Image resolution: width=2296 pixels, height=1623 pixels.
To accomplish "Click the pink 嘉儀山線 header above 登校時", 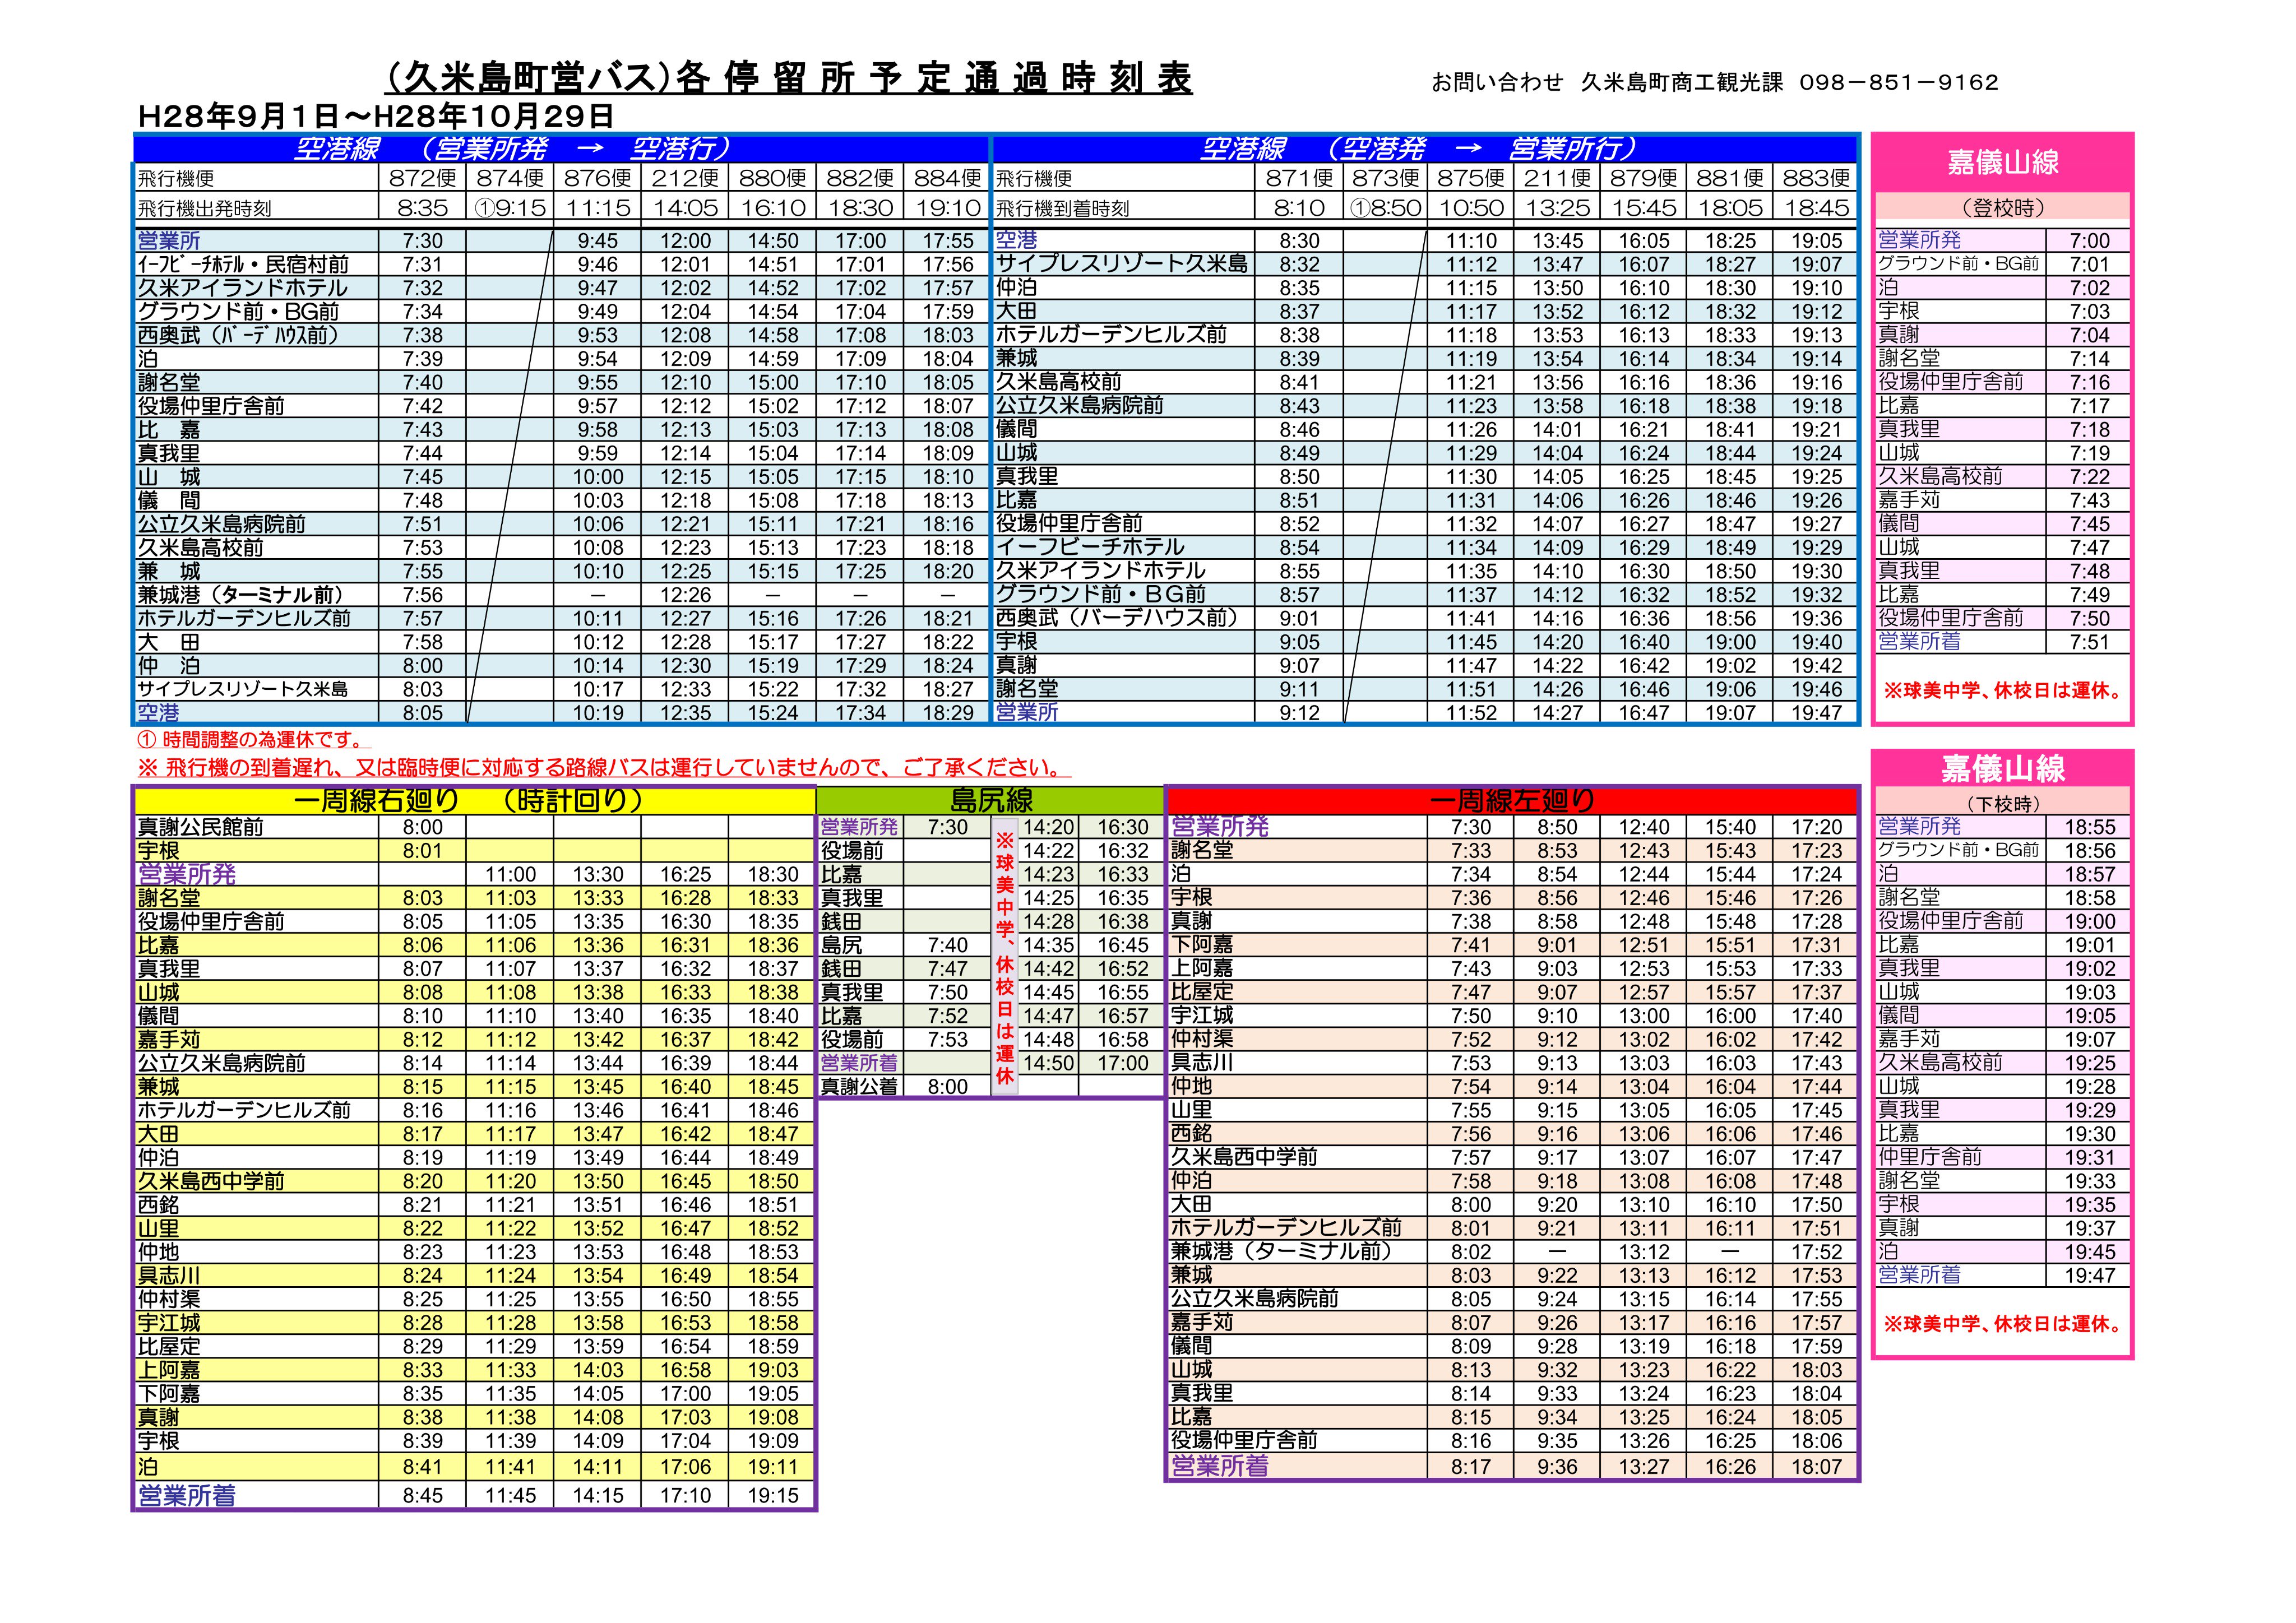I will coord(2002,162).
